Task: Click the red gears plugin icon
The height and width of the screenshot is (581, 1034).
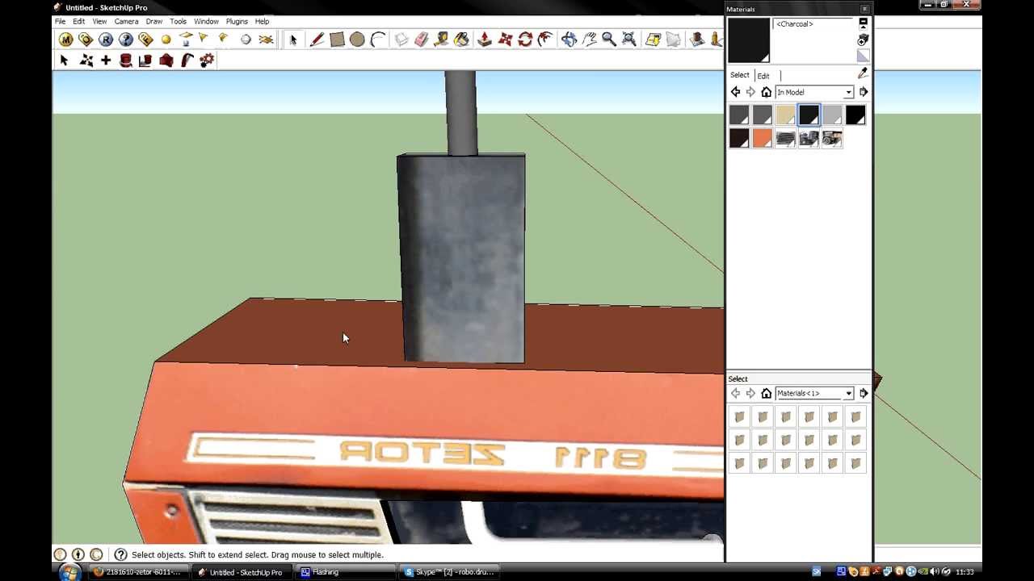Action: tap(207, 61)
